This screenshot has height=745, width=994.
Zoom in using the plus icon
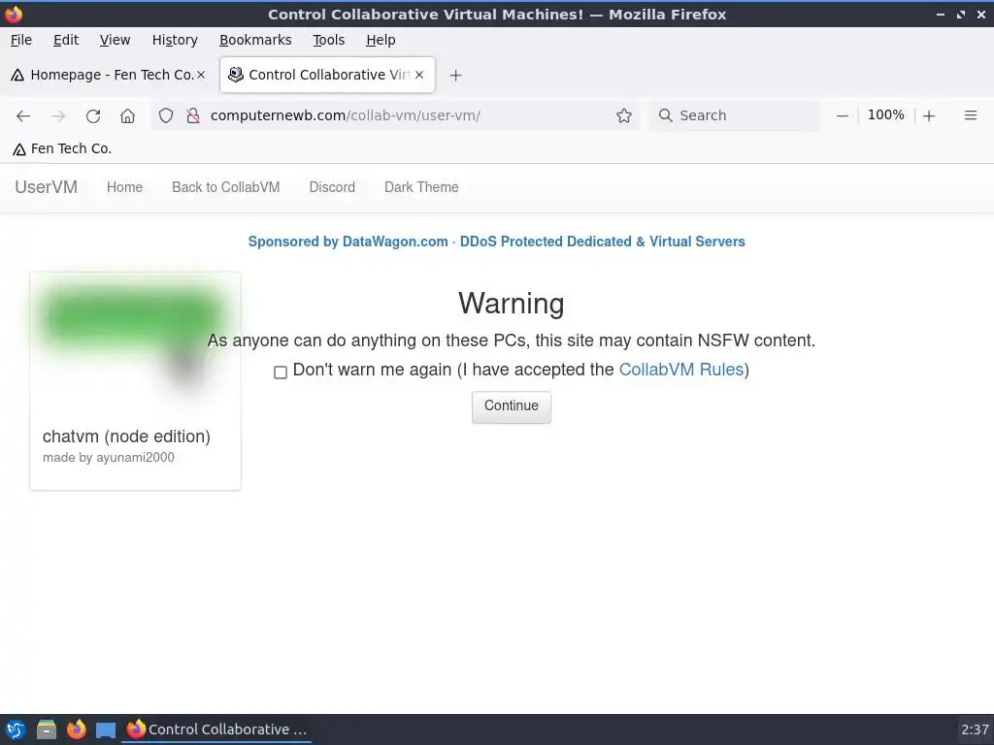(929, 116)
